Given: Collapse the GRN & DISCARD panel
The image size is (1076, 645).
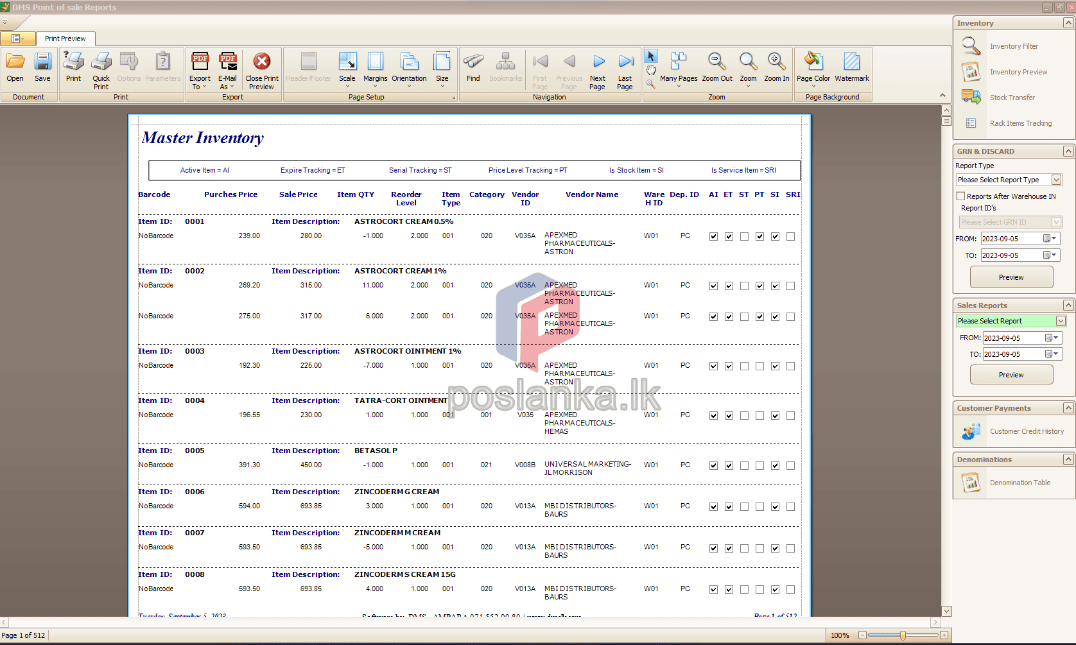Looking at the screenshot, I should coord(1068,151).
